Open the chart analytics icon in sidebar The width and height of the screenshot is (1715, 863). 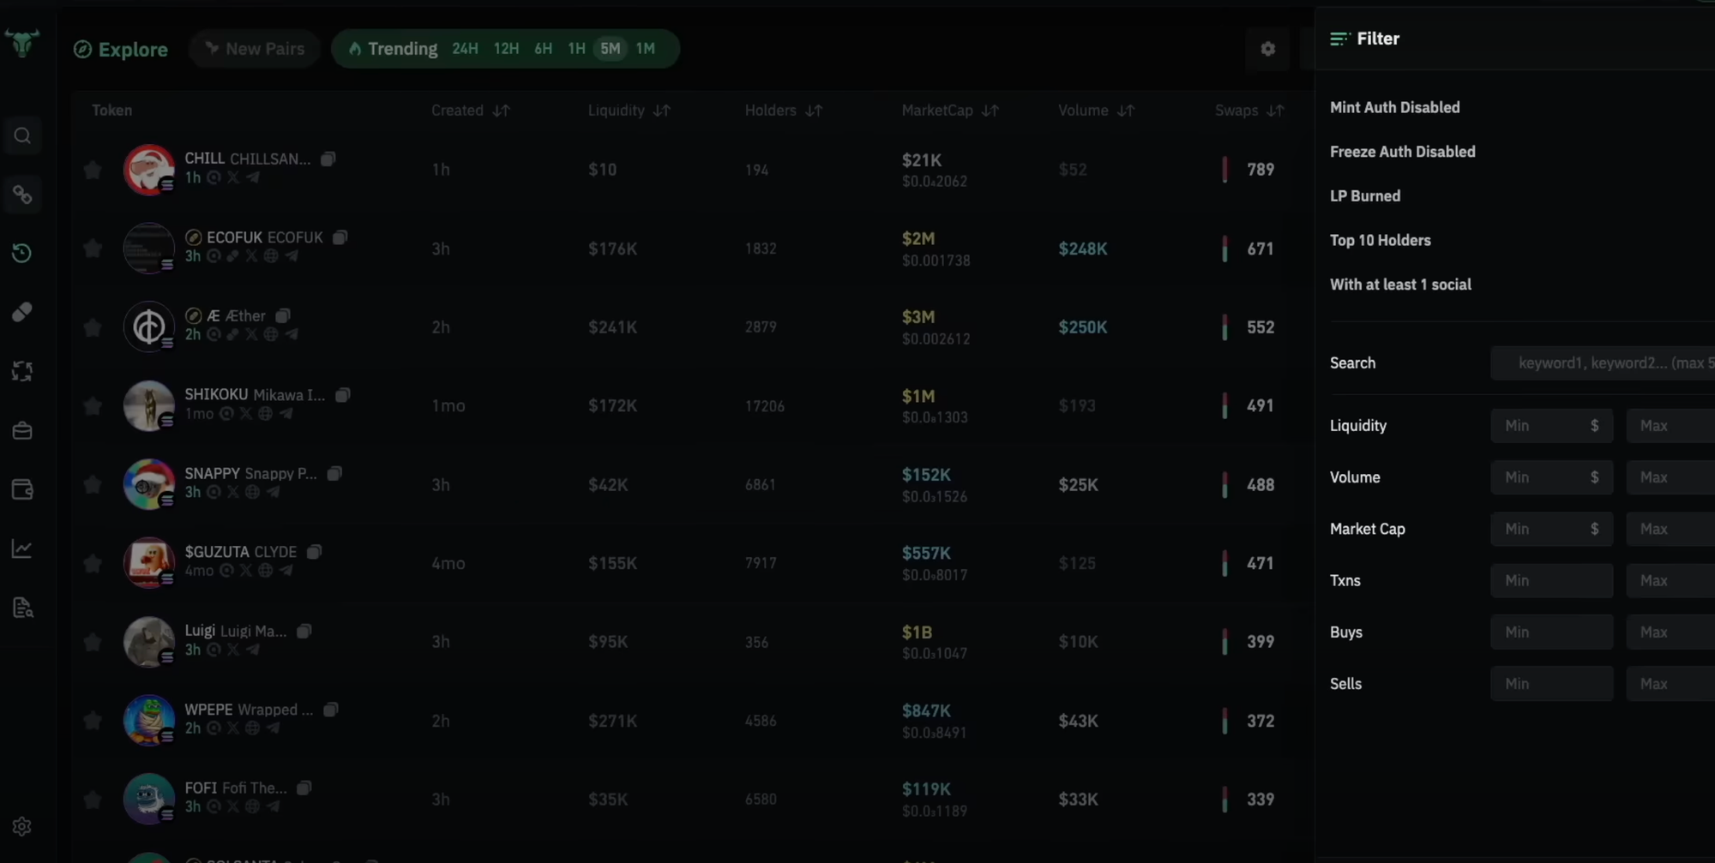[23, 548]
